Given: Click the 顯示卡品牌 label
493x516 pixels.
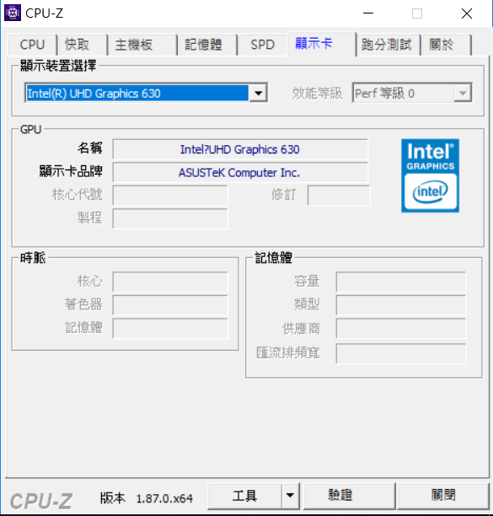Looking at the screenshot, I should [x=71, y=171].
